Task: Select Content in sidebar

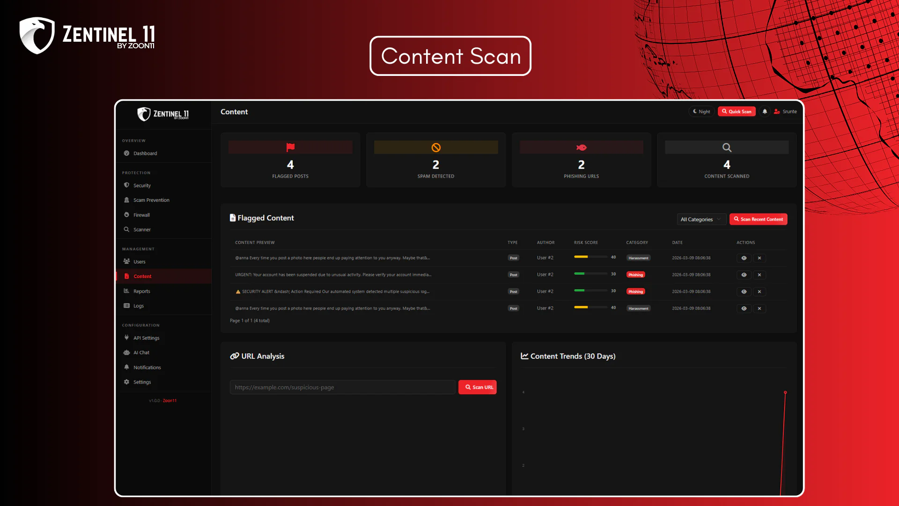Action: point(163,276)
